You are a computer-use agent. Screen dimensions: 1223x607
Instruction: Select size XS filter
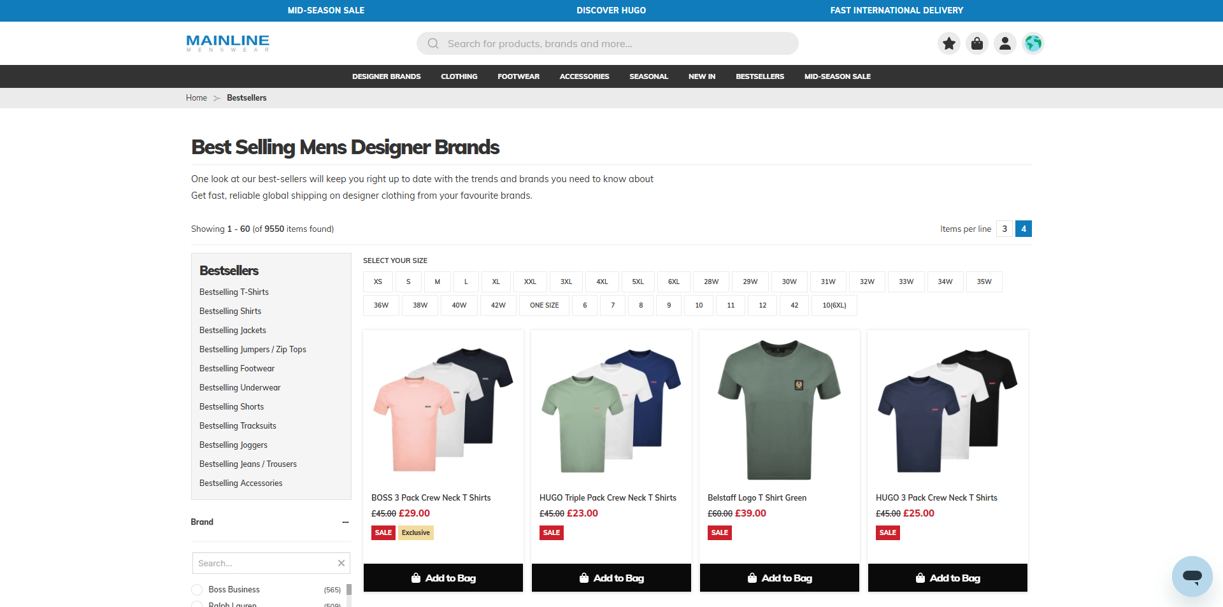378,282
